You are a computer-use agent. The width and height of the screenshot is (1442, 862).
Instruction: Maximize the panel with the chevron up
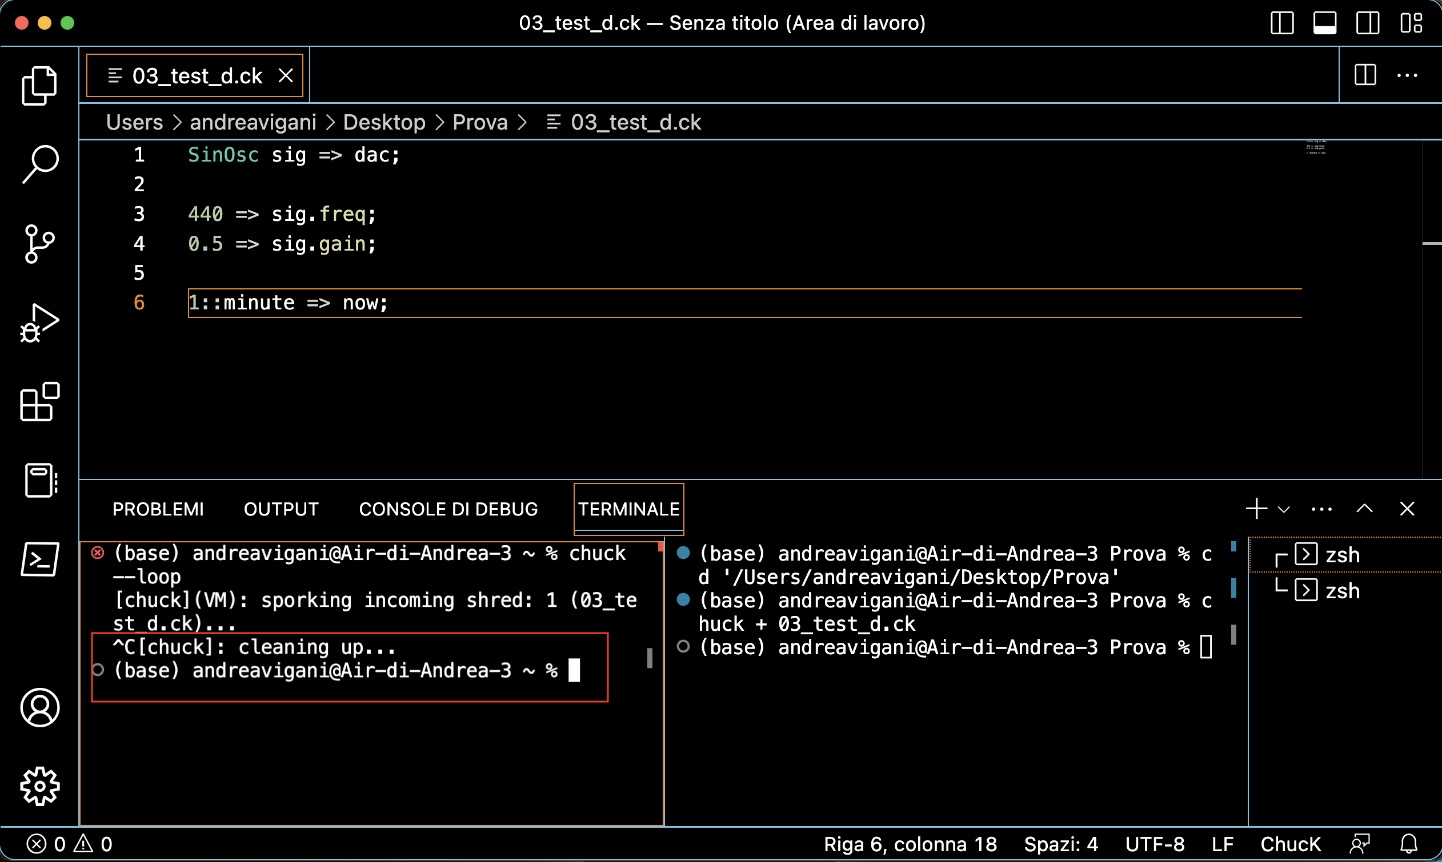[1364, 509]
